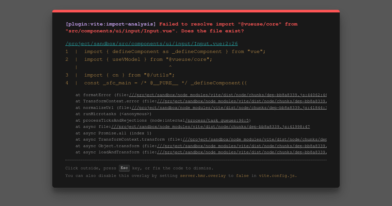This screenshot has width=392, height=206.
Task: Click the red "Does the file exist?" message
Action: click(x=212, y=31)
